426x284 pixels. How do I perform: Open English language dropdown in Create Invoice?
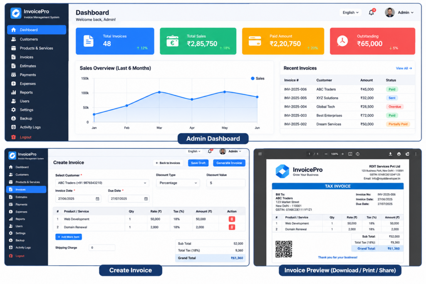[194, 151]
